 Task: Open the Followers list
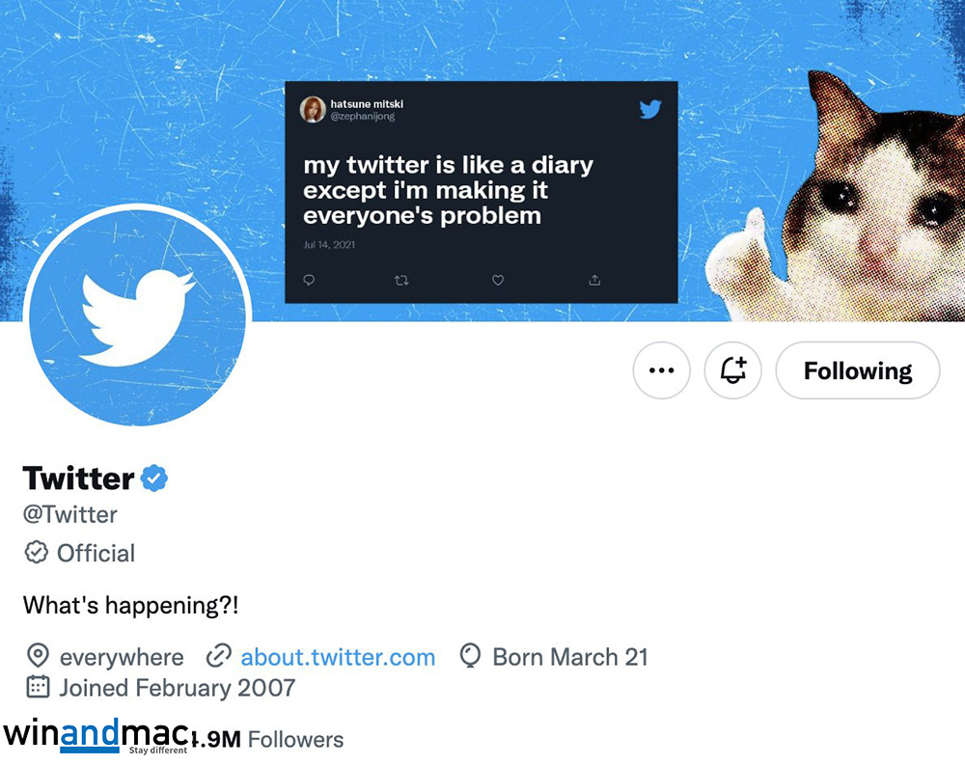[x=294, y=740]
